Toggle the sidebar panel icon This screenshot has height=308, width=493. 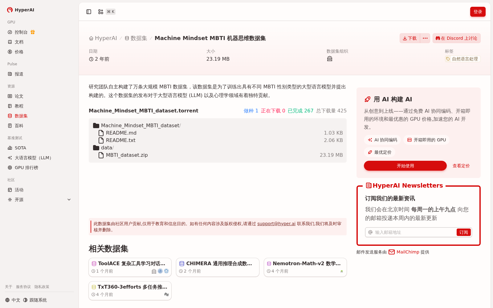89,12
